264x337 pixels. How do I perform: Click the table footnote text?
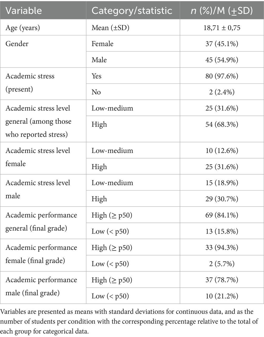129,322
